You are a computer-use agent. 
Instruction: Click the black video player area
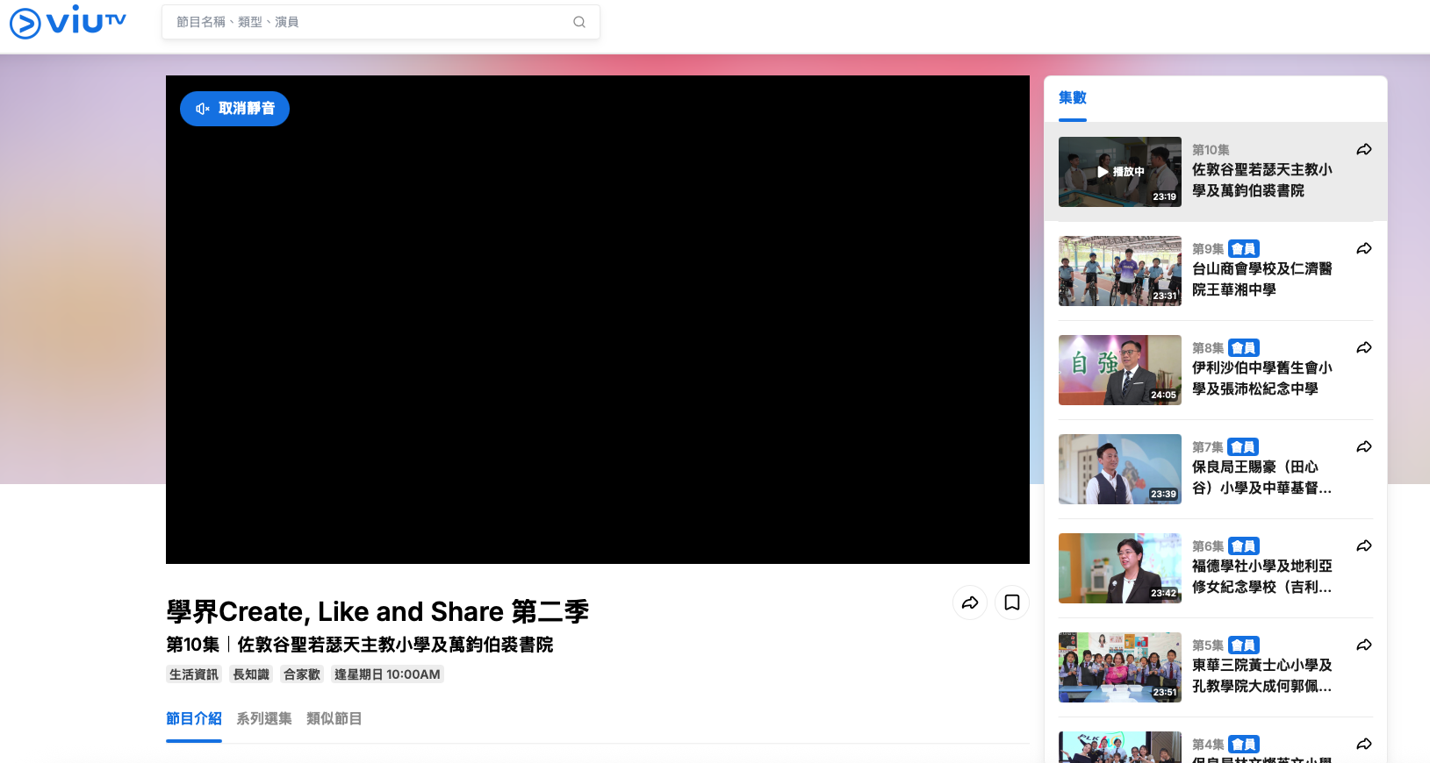click(598, 319)
